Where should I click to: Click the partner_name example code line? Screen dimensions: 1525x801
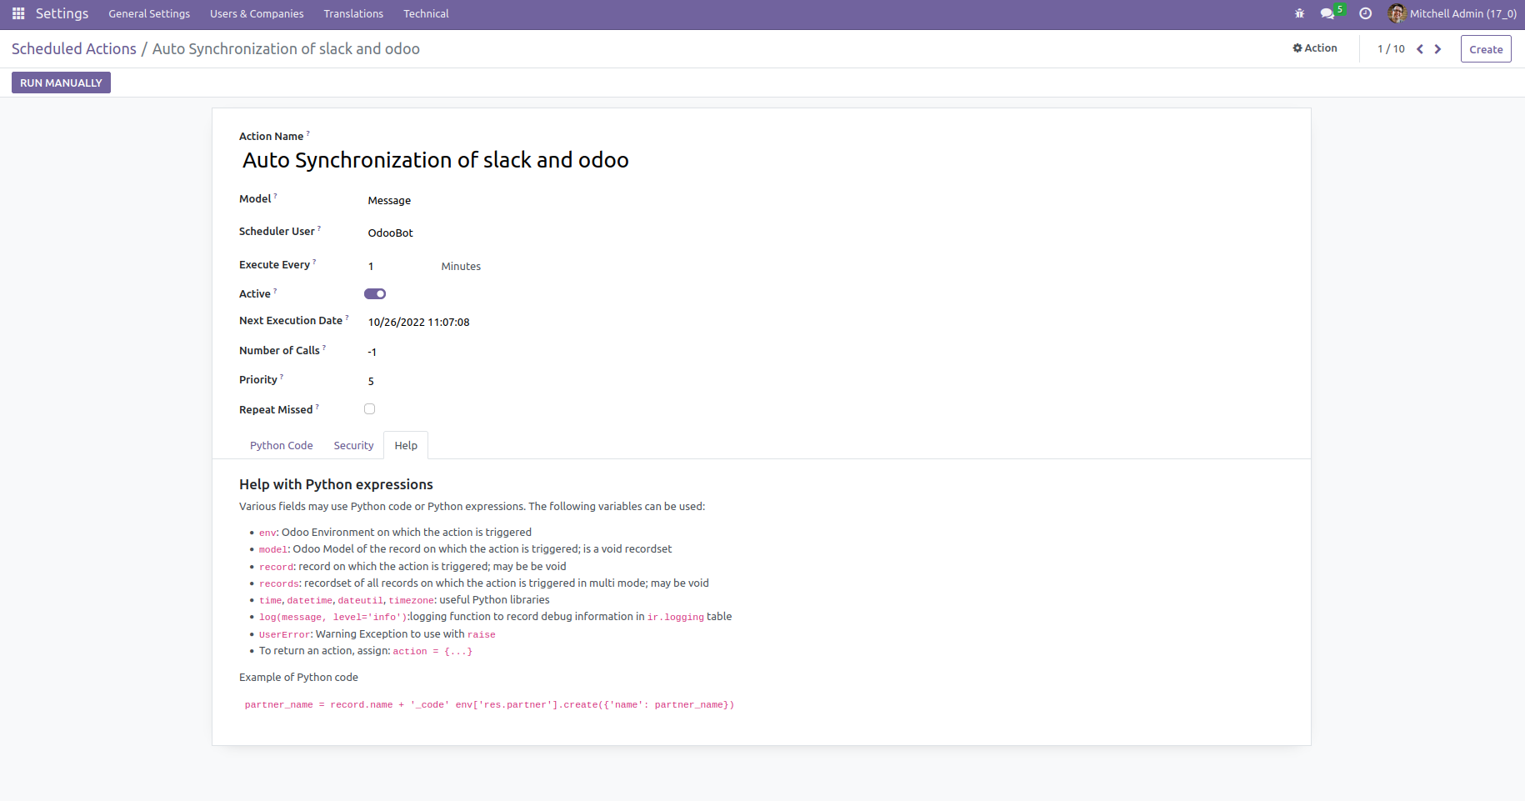click(489, 705)
